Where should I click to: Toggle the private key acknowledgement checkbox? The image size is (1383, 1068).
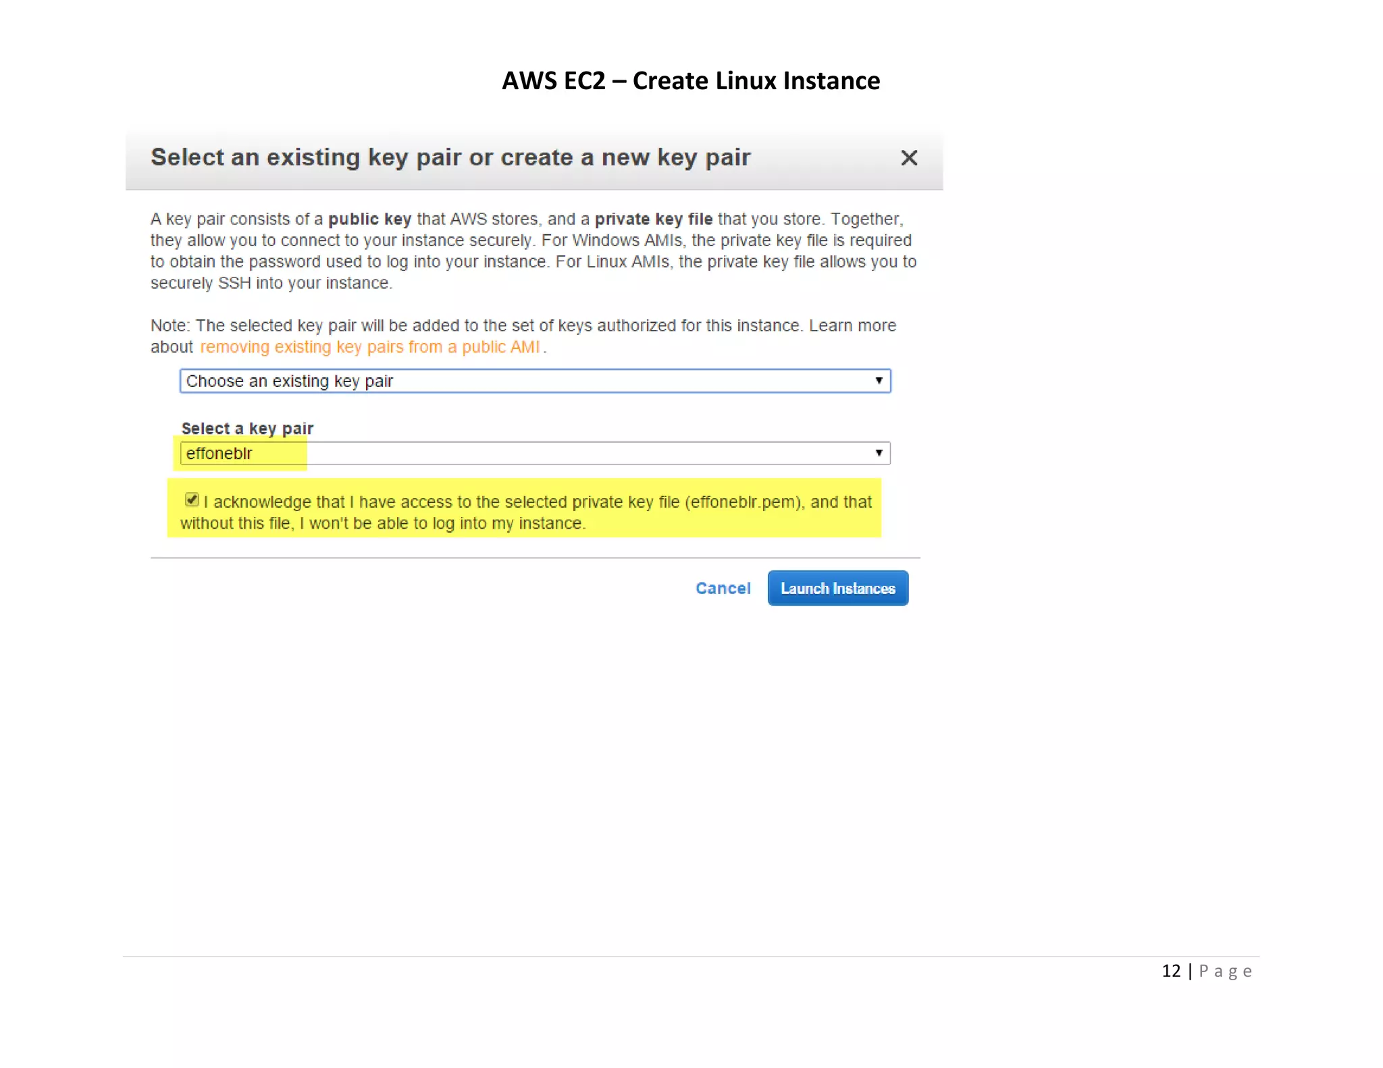coord(192,500)
